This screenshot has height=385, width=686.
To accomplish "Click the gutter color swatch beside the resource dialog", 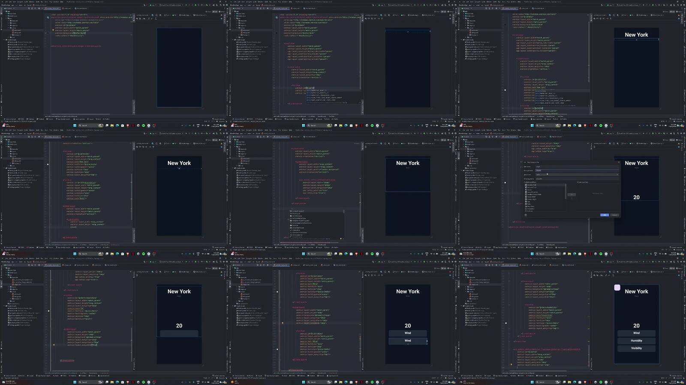I will 505,182.
